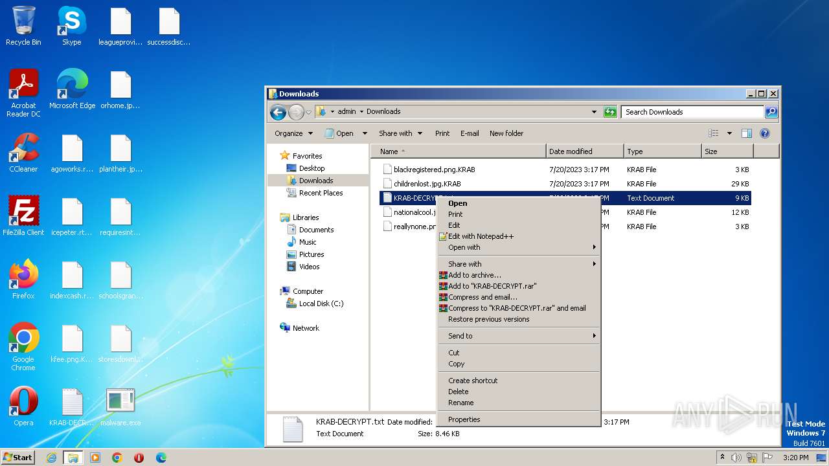The height and width of the screenshot is (466, 829).
Task: Expand the Share with toolbar dropdown
Action: (x=400, y=133)
